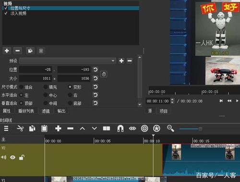The width and height of the screenshot is (240, 182).
Task: Click the ripple target circle icon
Action: click(x=144, y=128)
